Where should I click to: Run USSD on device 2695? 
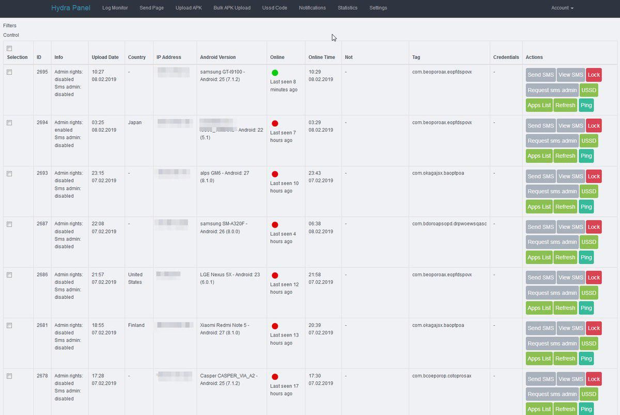click(x=588, y=90)
